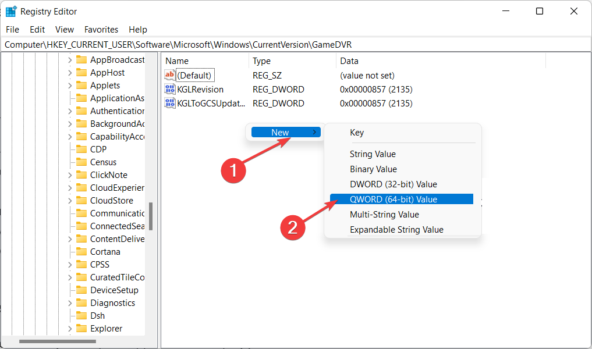Click the Name column header
This screenshot has width=592, height=349.
point(205,60)
